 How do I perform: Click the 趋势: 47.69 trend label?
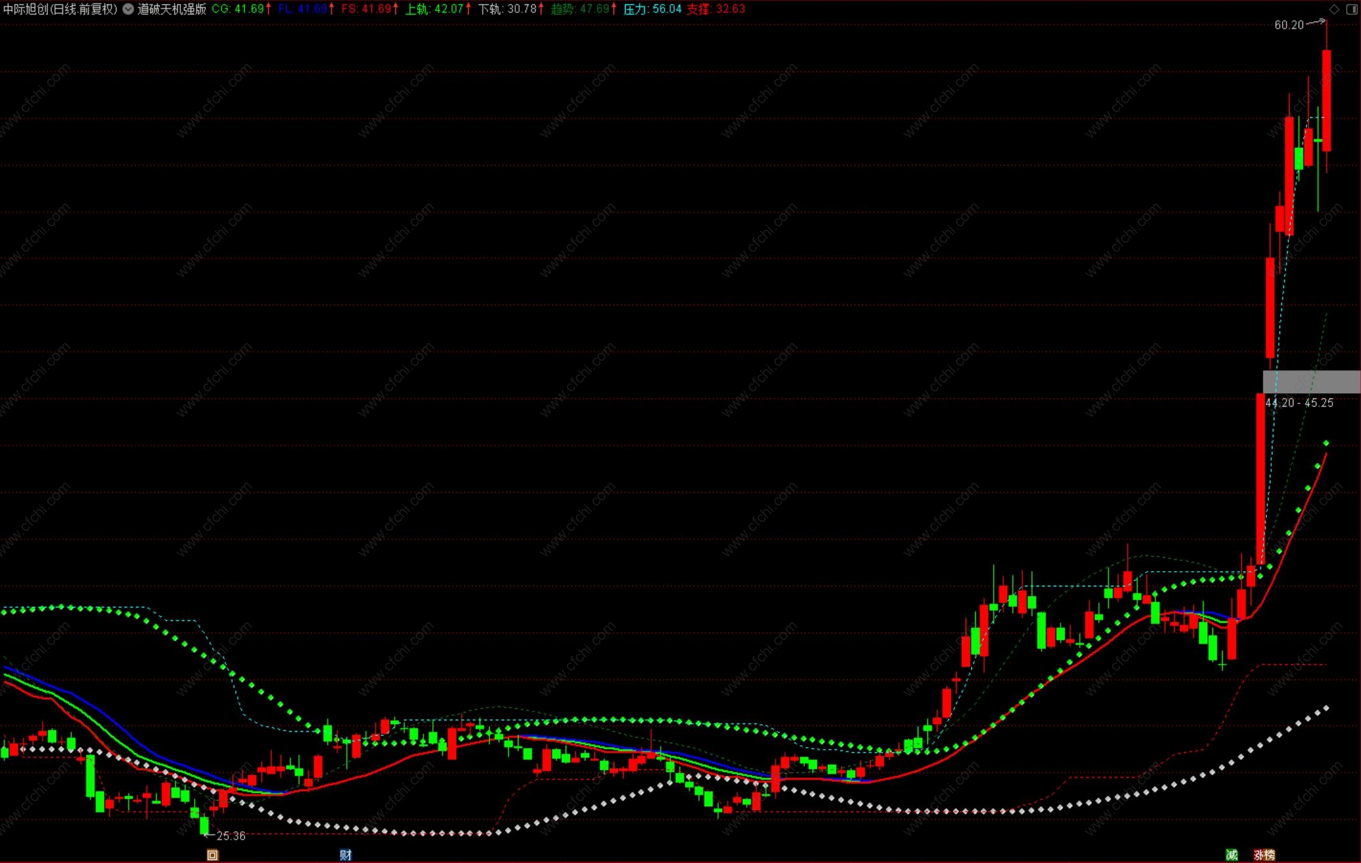[582, 9]
